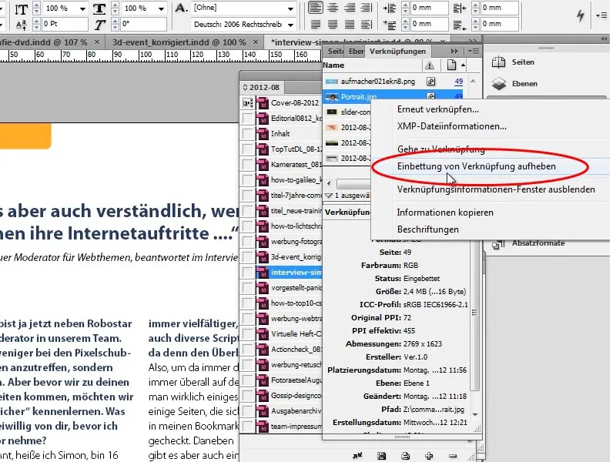Viewport: 616px width, 462px height.
Task: Click link info panel scroll down arrow
Action: coord(475,414)
